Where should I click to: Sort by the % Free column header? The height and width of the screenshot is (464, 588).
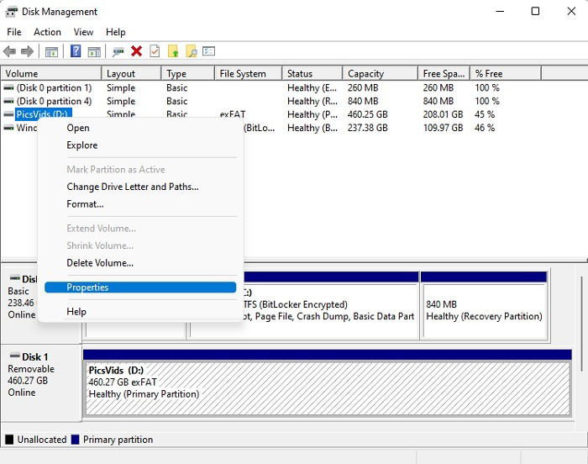(506, 74)
